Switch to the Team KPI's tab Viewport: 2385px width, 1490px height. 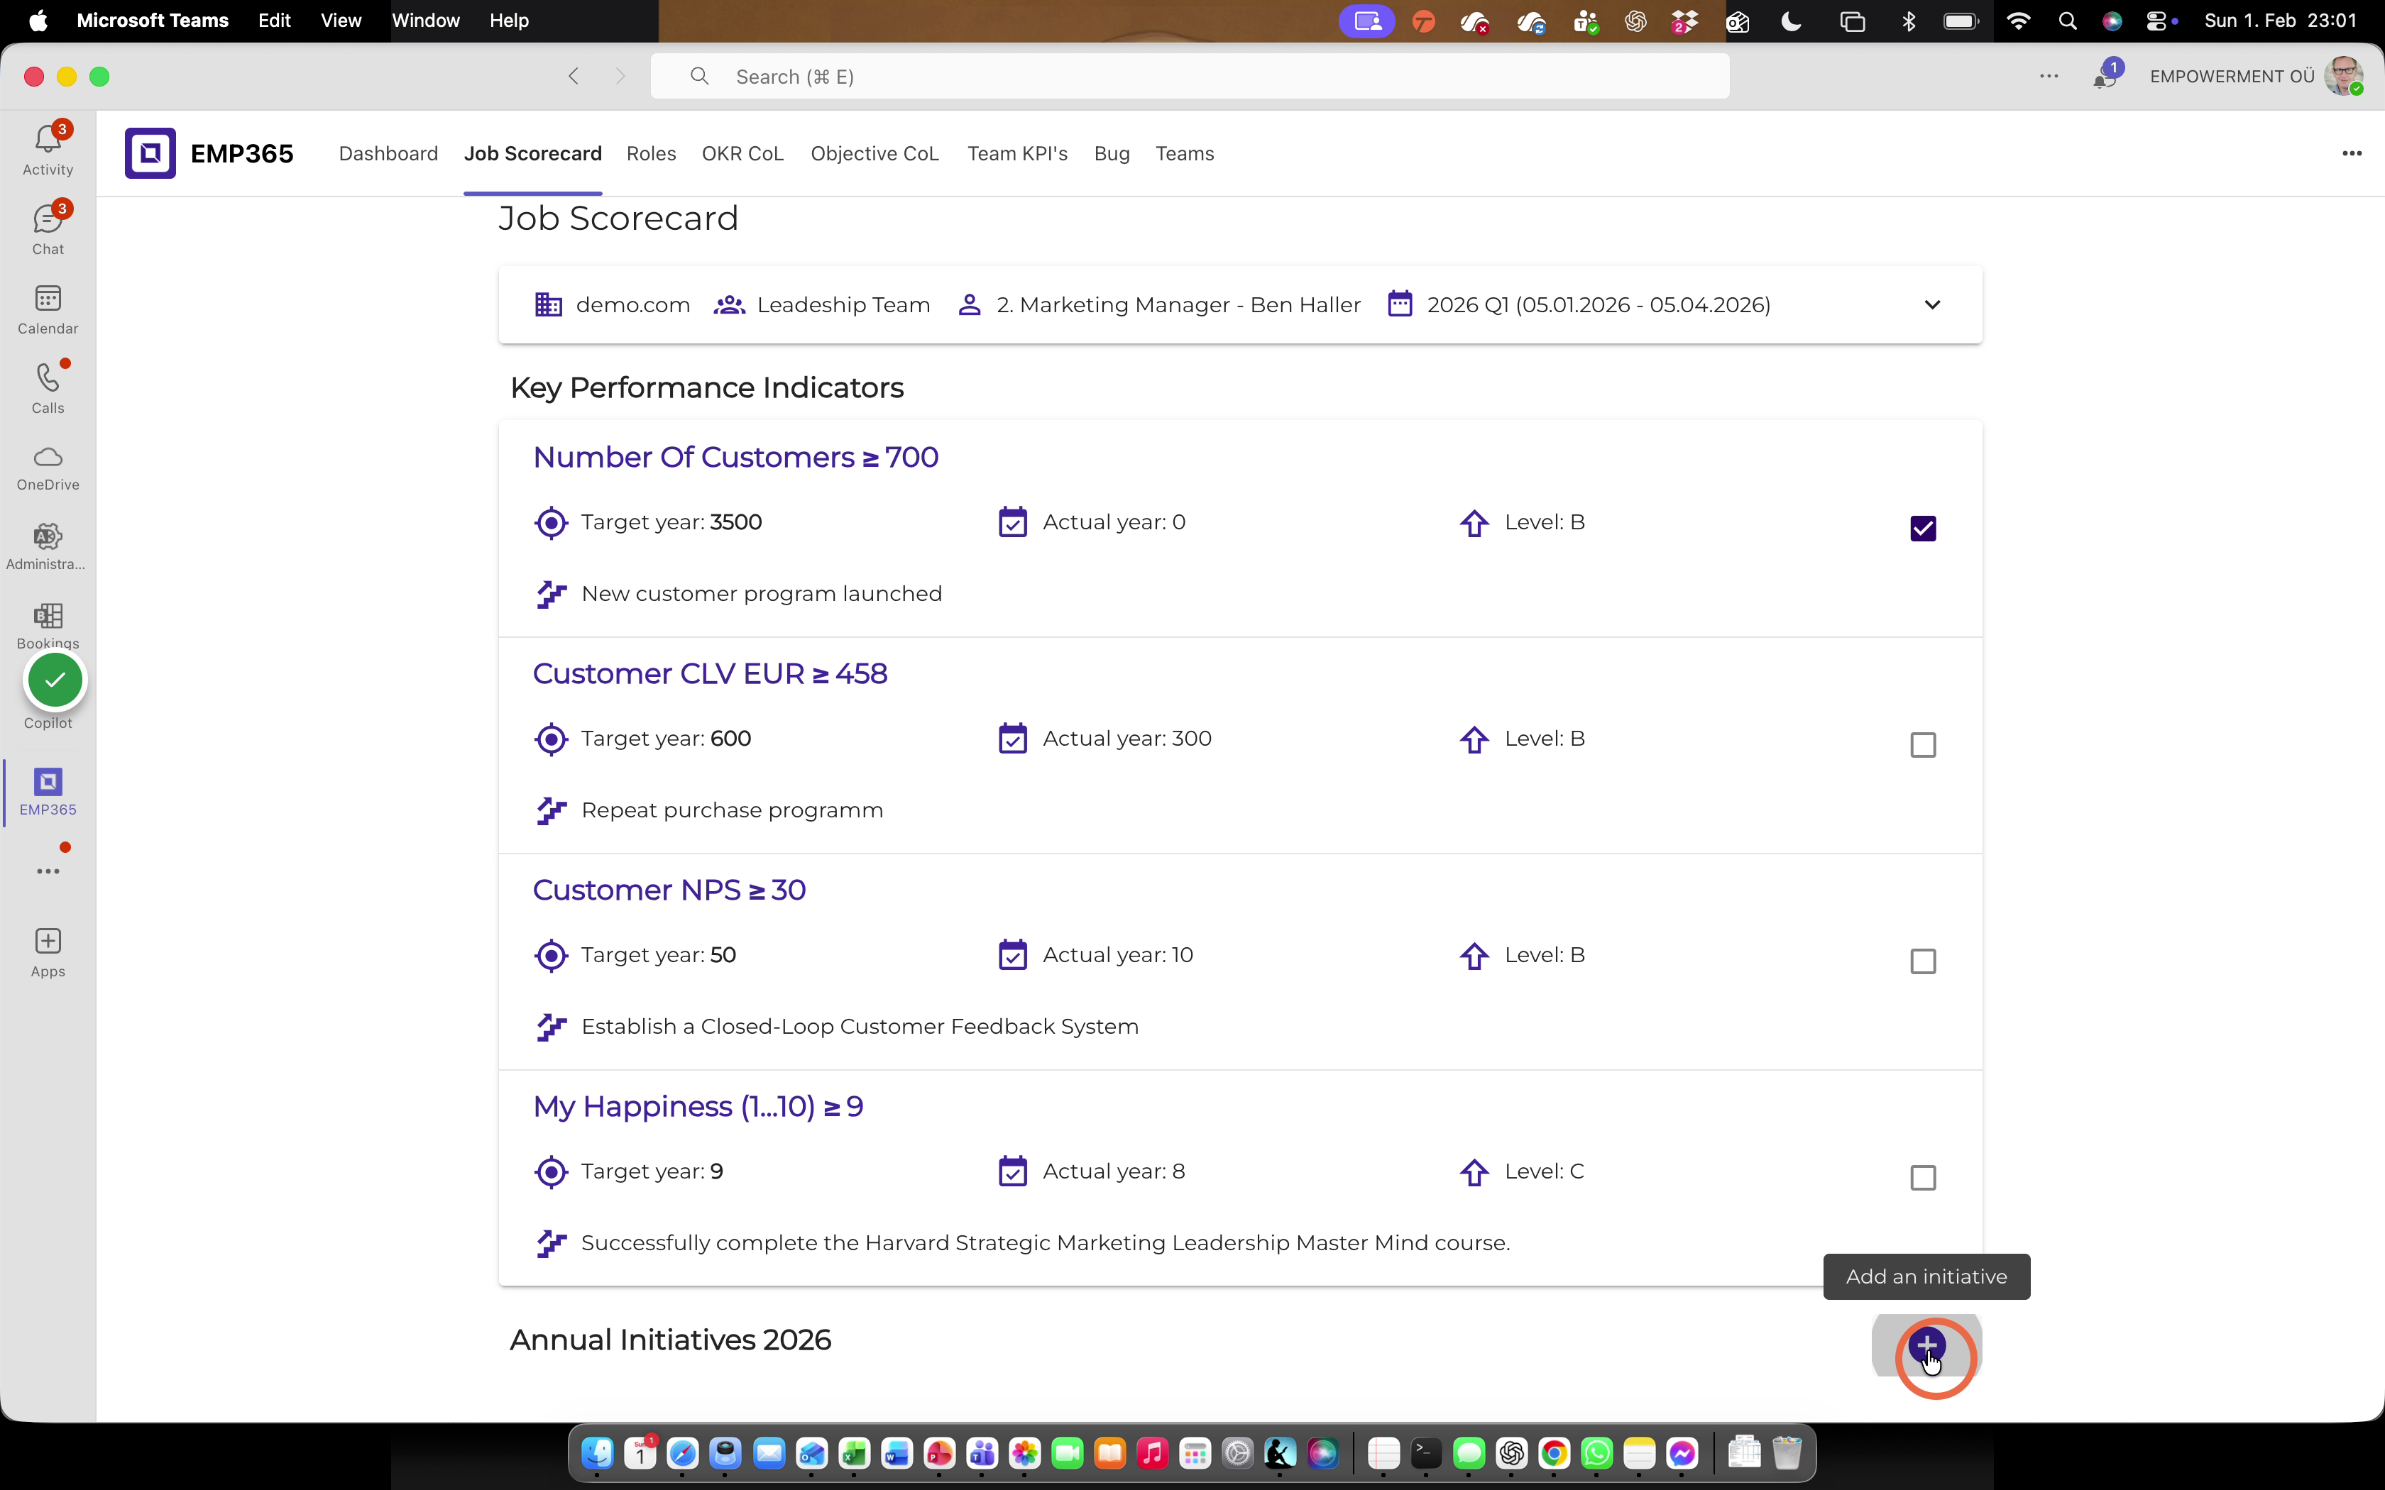pos(1017,154)
